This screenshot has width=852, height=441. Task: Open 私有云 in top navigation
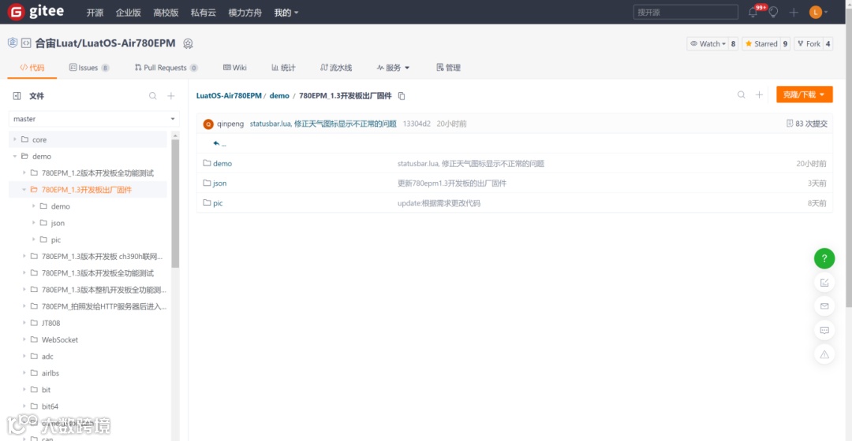click(x=204, y=13)
